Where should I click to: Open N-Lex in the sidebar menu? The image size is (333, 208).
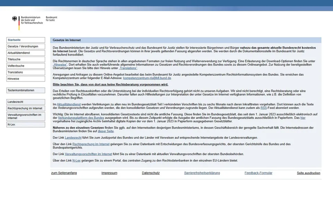tap(26, 124)
